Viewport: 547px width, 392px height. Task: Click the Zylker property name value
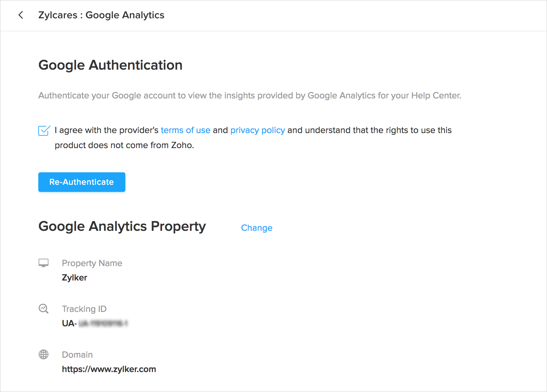74,278
